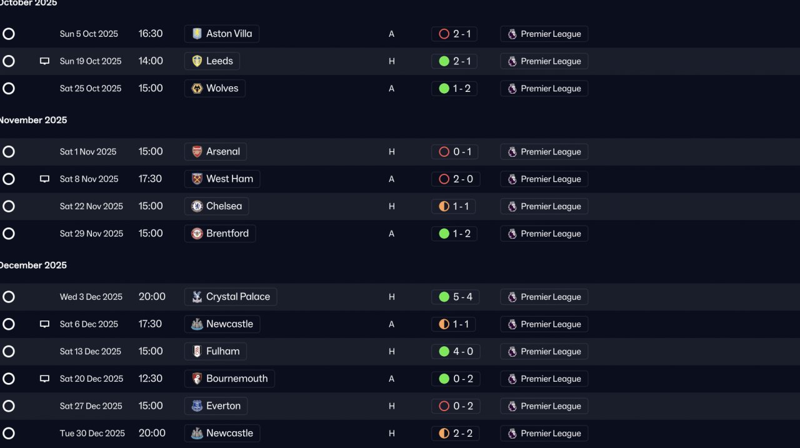Select the radio circle for Sun 5 Oct match
Viewport: 800px width, 448px height.
[x=9, y=34]
